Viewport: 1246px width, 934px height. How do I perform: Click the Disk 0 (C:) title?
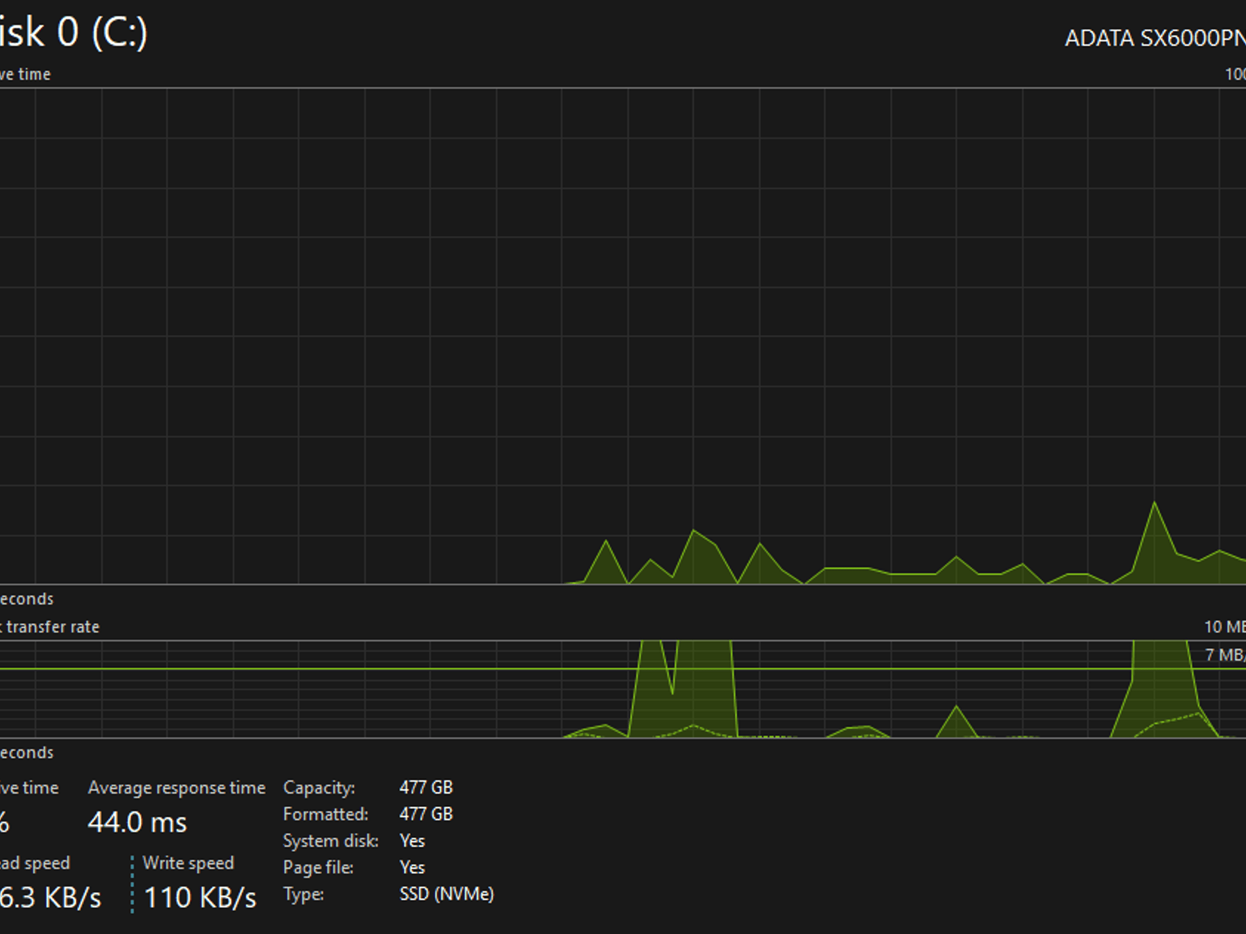click(73, 32)
